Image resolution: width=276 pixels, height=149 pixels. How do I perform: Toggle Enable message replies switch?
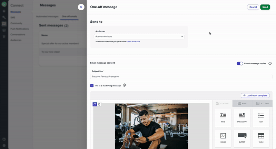240,64
